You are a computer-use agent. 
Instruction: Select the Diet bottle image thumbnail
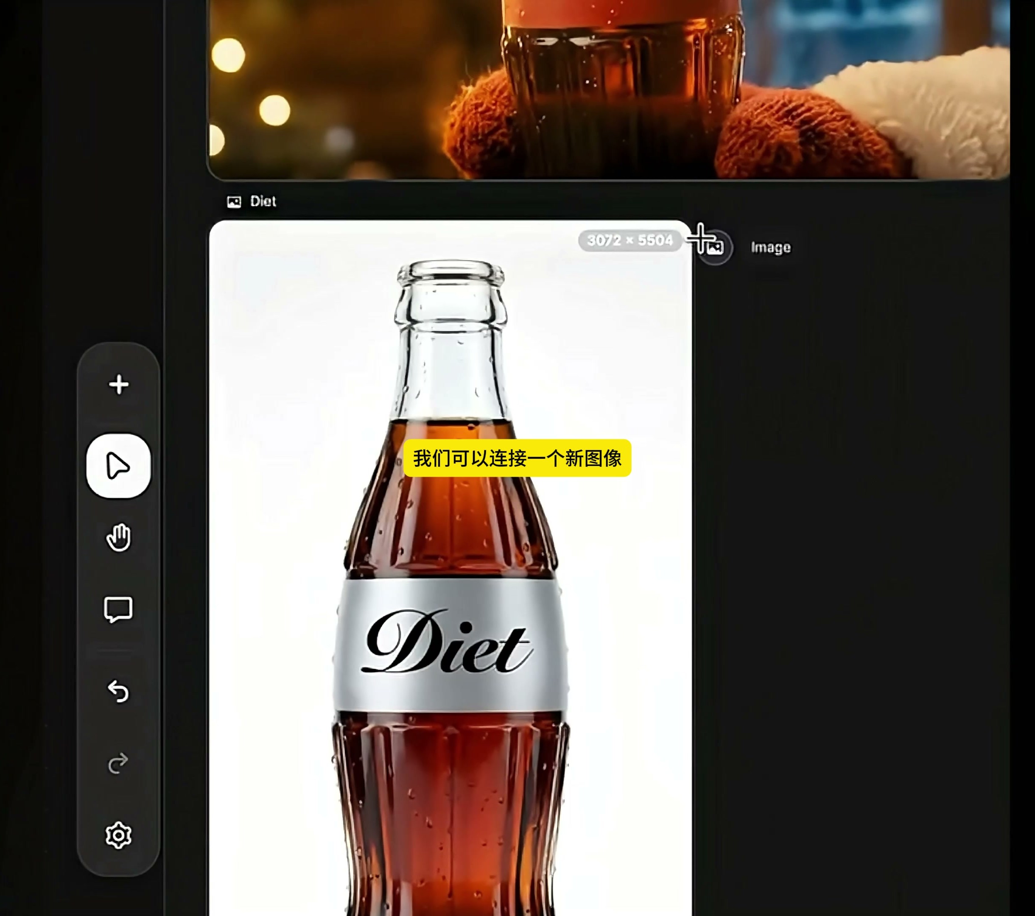(x=450, y=568)
